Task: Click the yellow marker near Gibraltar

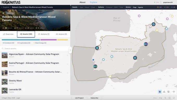Action: coord(110,76)
